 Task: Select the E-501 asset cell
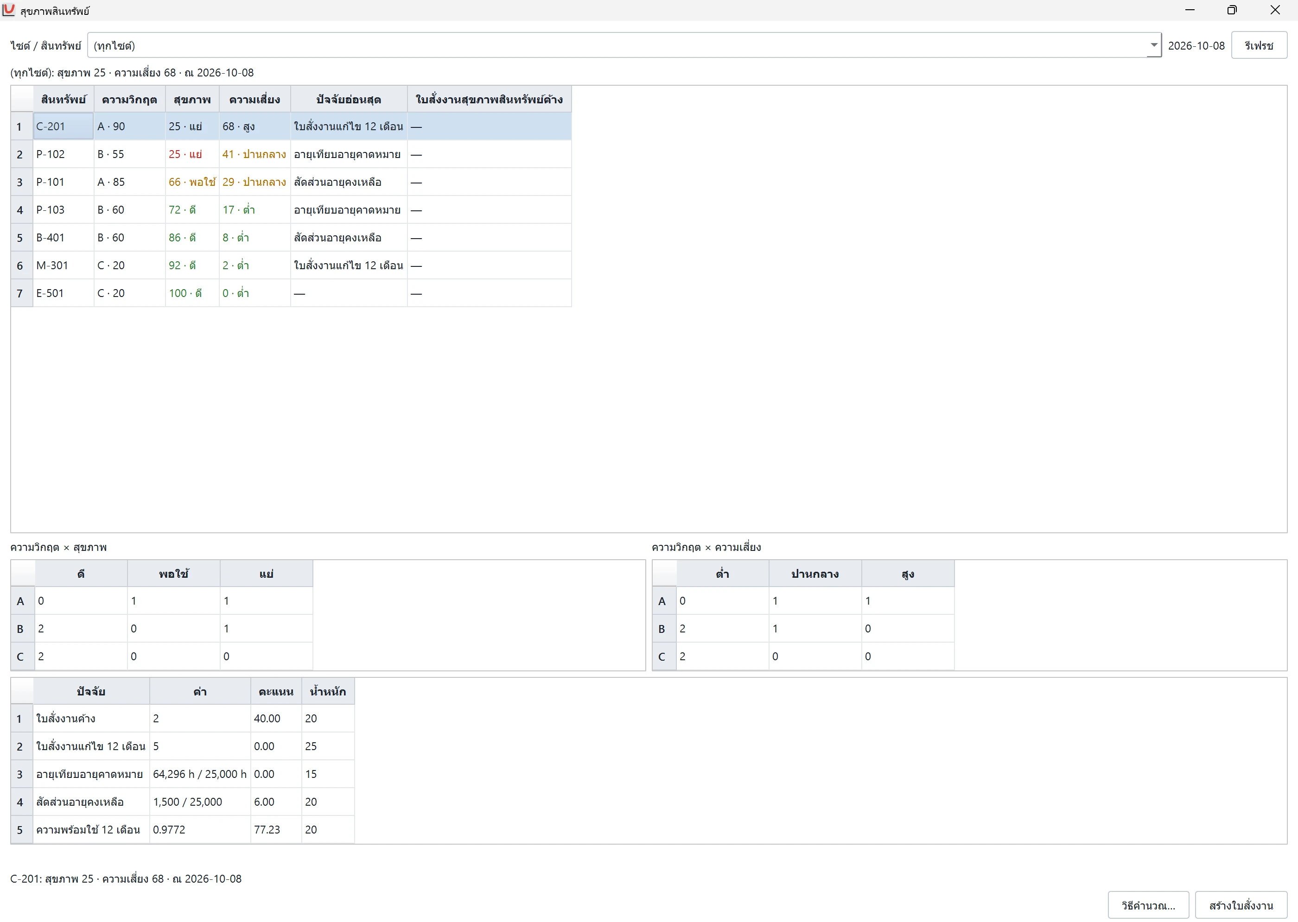pyautogui.click(x=64, y=293)
